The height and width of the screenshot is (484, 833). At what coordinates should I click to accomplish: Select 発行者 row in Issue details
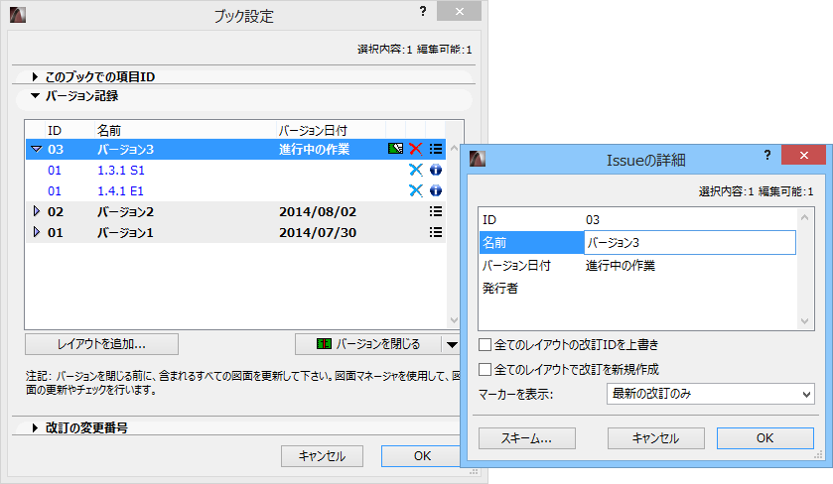[637, 289]
